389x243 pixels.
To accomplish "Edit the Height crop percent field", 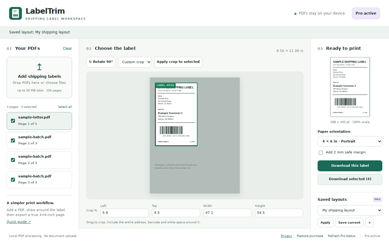I will 279,213.
